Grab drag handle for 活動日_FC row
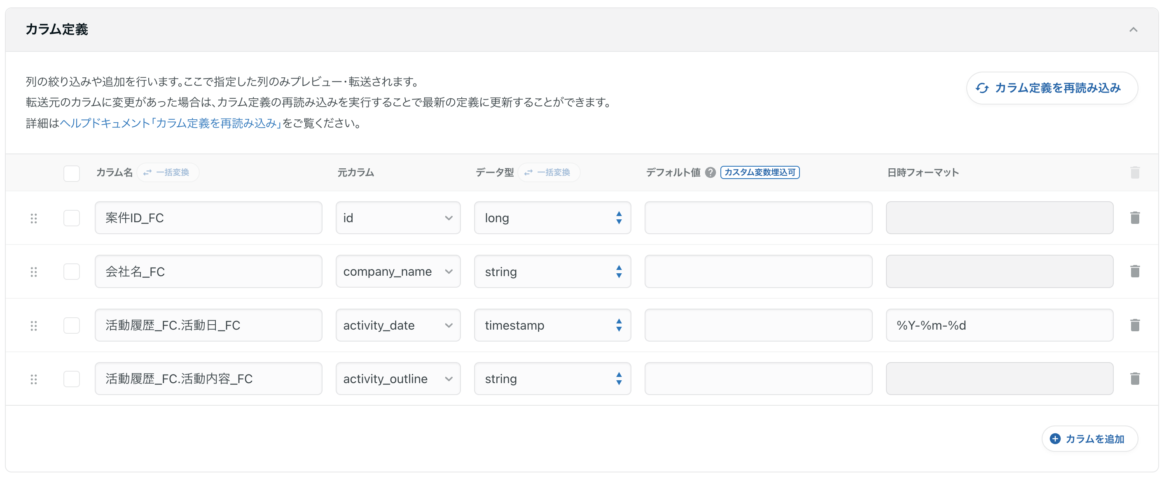 coord(33,326)
